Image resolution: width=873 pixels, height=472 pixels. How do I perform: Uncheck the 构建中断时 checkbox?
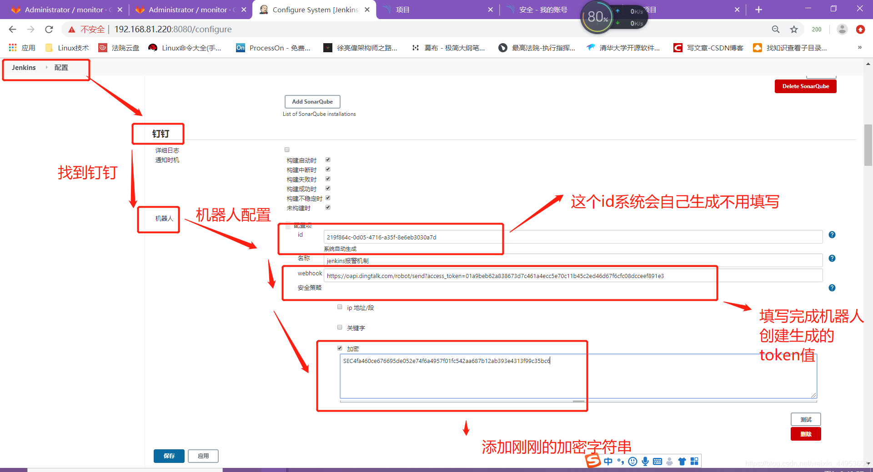(328, 169)
